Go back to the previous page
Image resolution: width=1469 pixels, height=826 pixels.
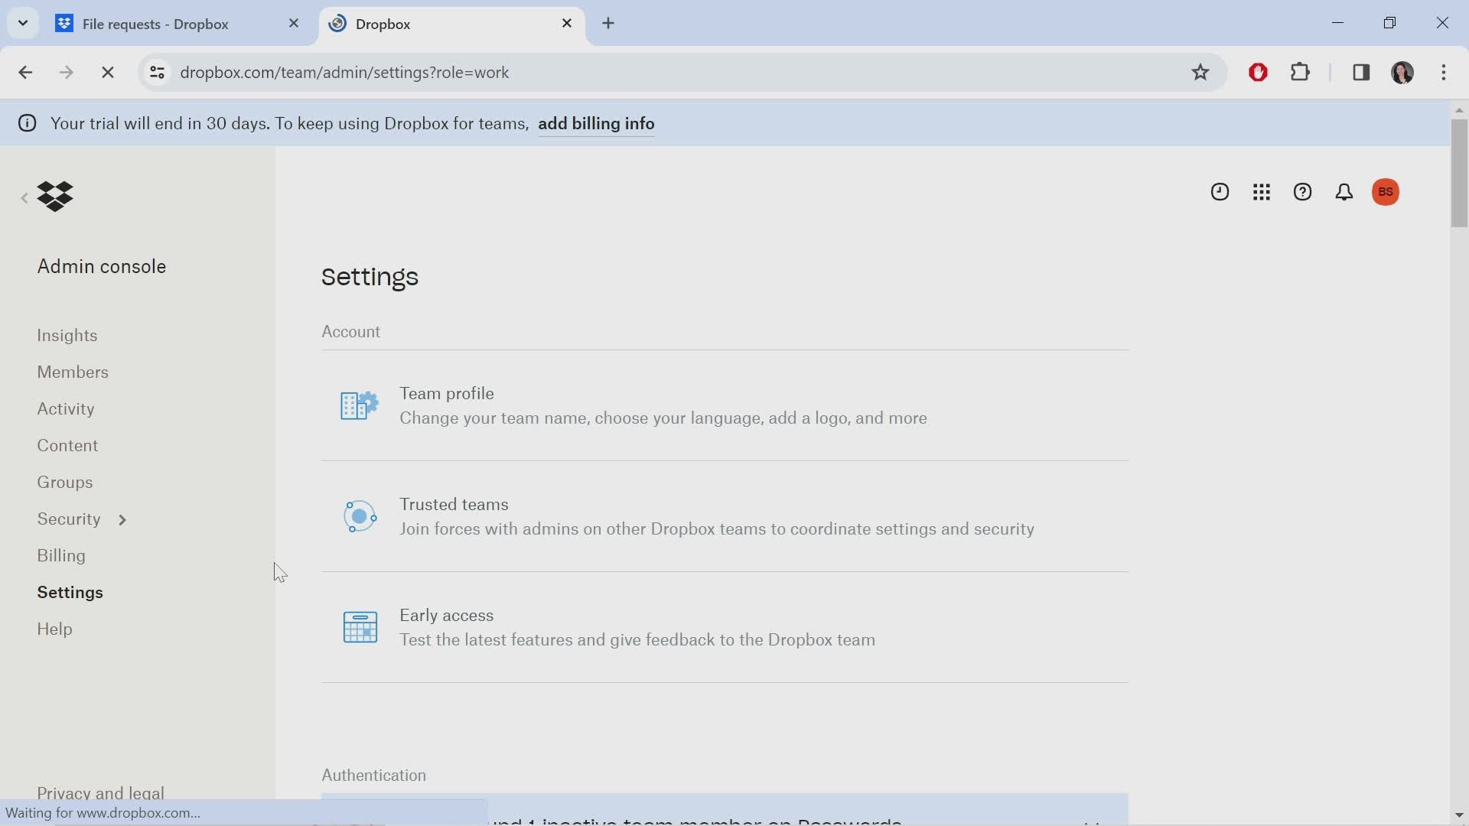pyautogui.click(x=25, y=73)
